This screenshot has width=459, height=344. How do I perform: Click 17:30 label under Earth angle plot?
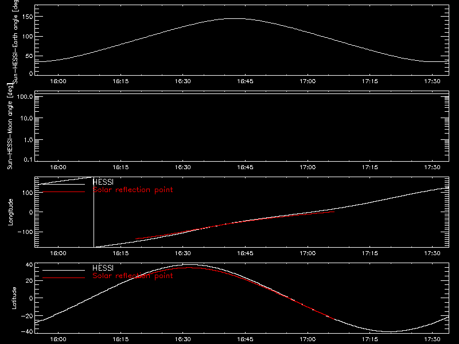pos(432,81)
